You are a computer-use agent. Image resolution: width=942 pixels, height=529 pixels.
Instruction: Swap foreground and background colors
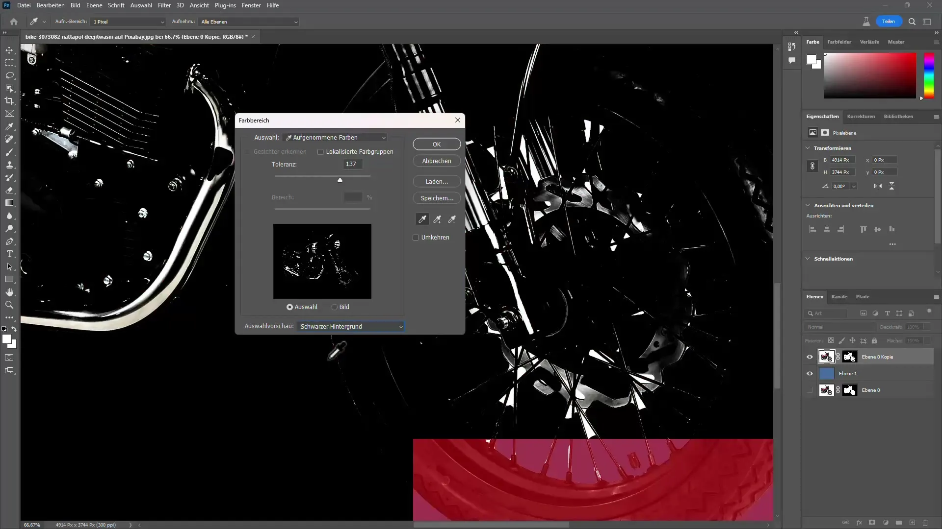point(14,329)
